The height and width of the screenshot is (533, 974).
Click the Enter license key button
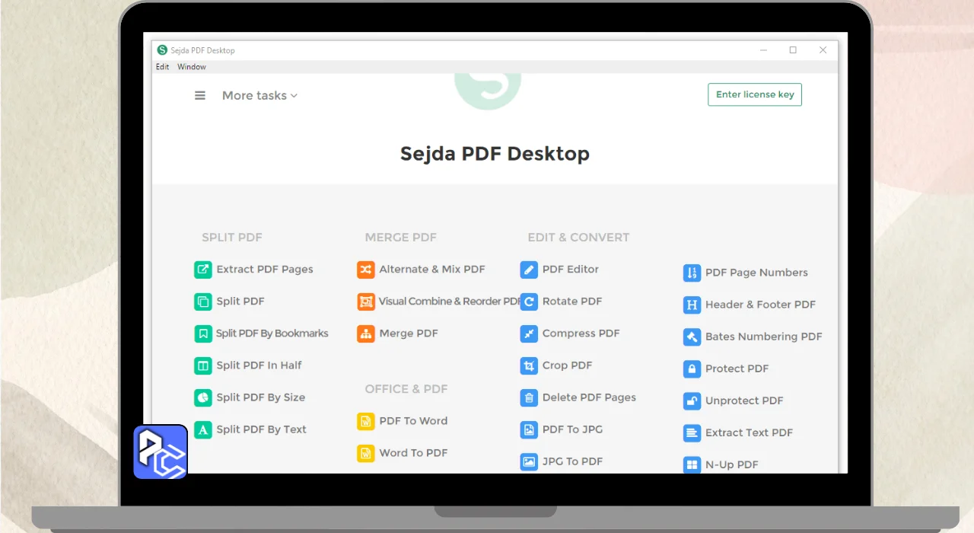coord(755,94)
